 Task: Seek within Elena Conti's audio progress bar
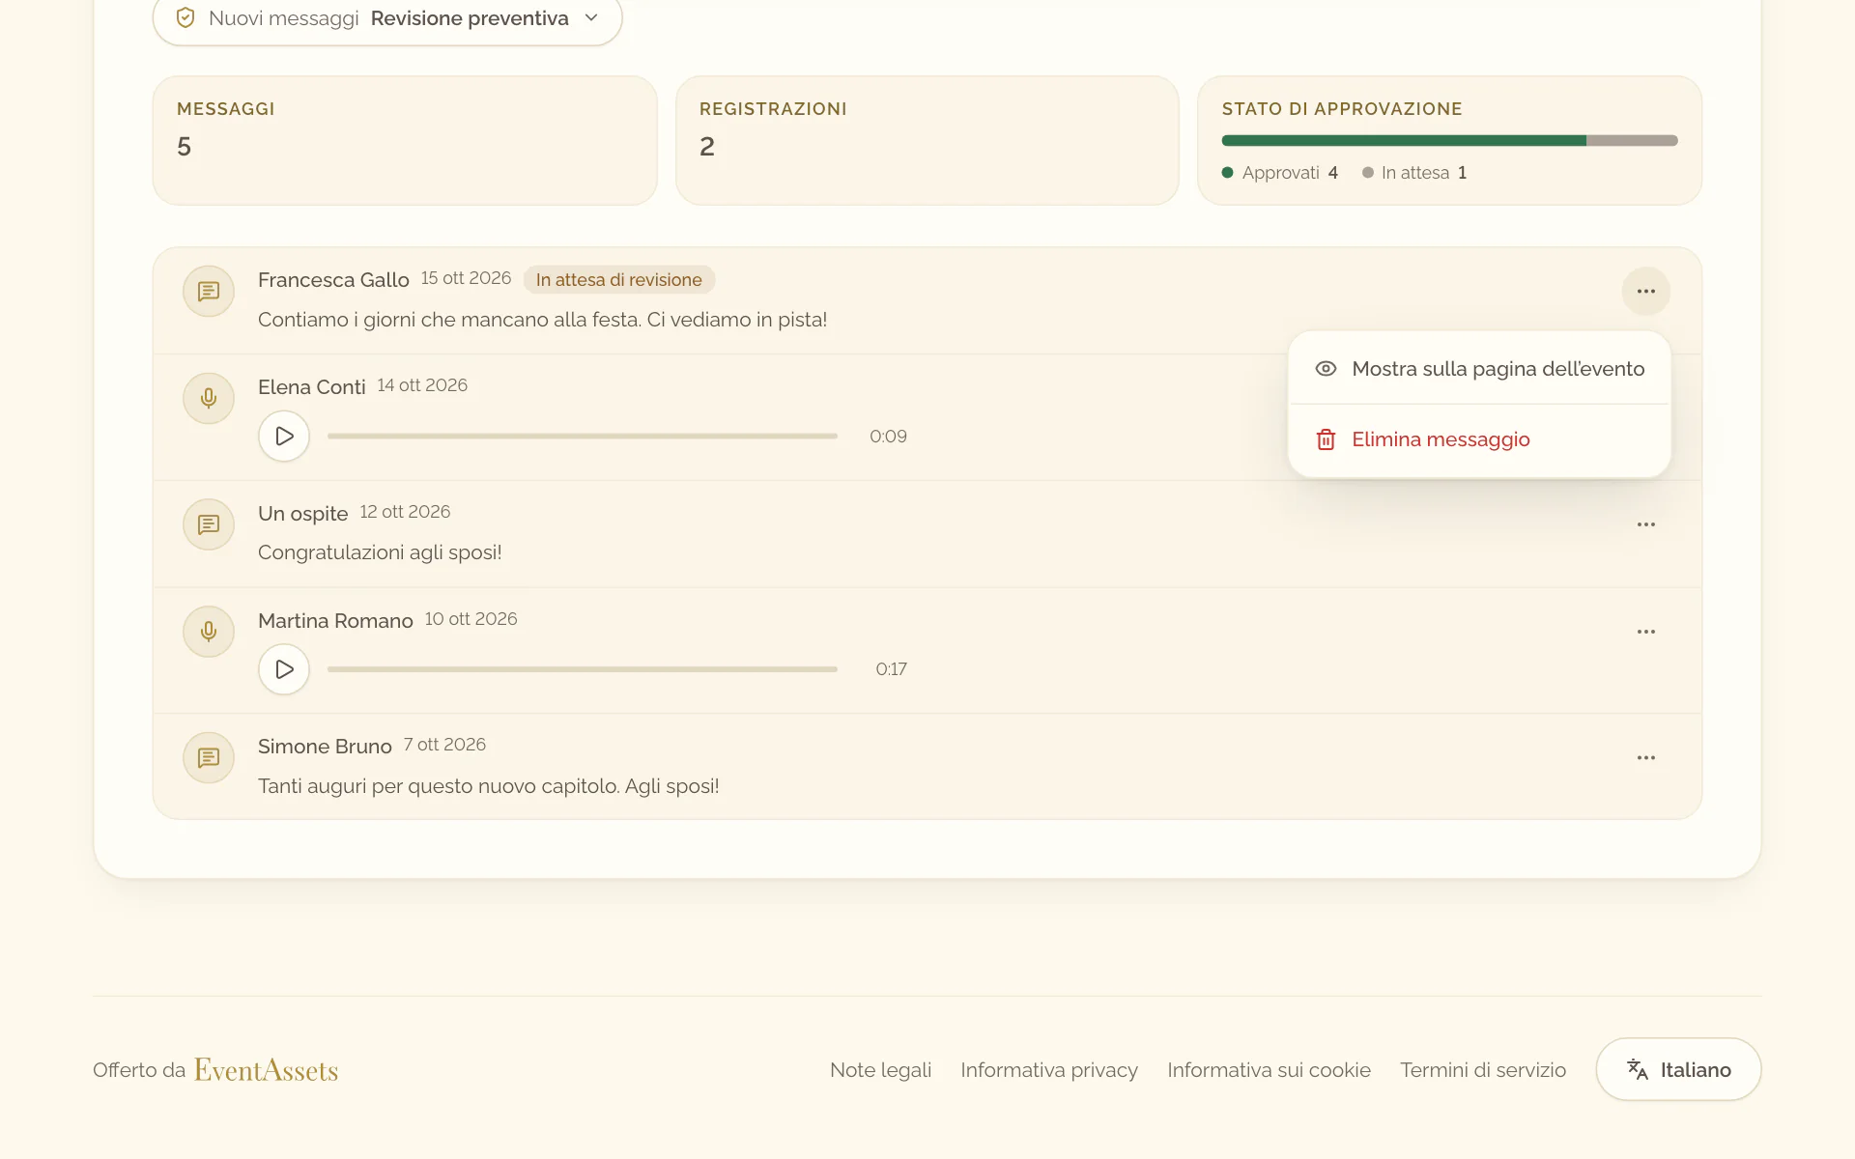pyautogui.click(x=583, y=437)
